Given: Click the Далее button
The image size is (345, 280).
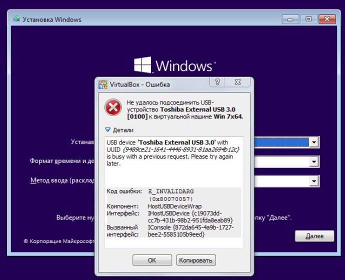Looking at the screenshot, I should (314, 236).
